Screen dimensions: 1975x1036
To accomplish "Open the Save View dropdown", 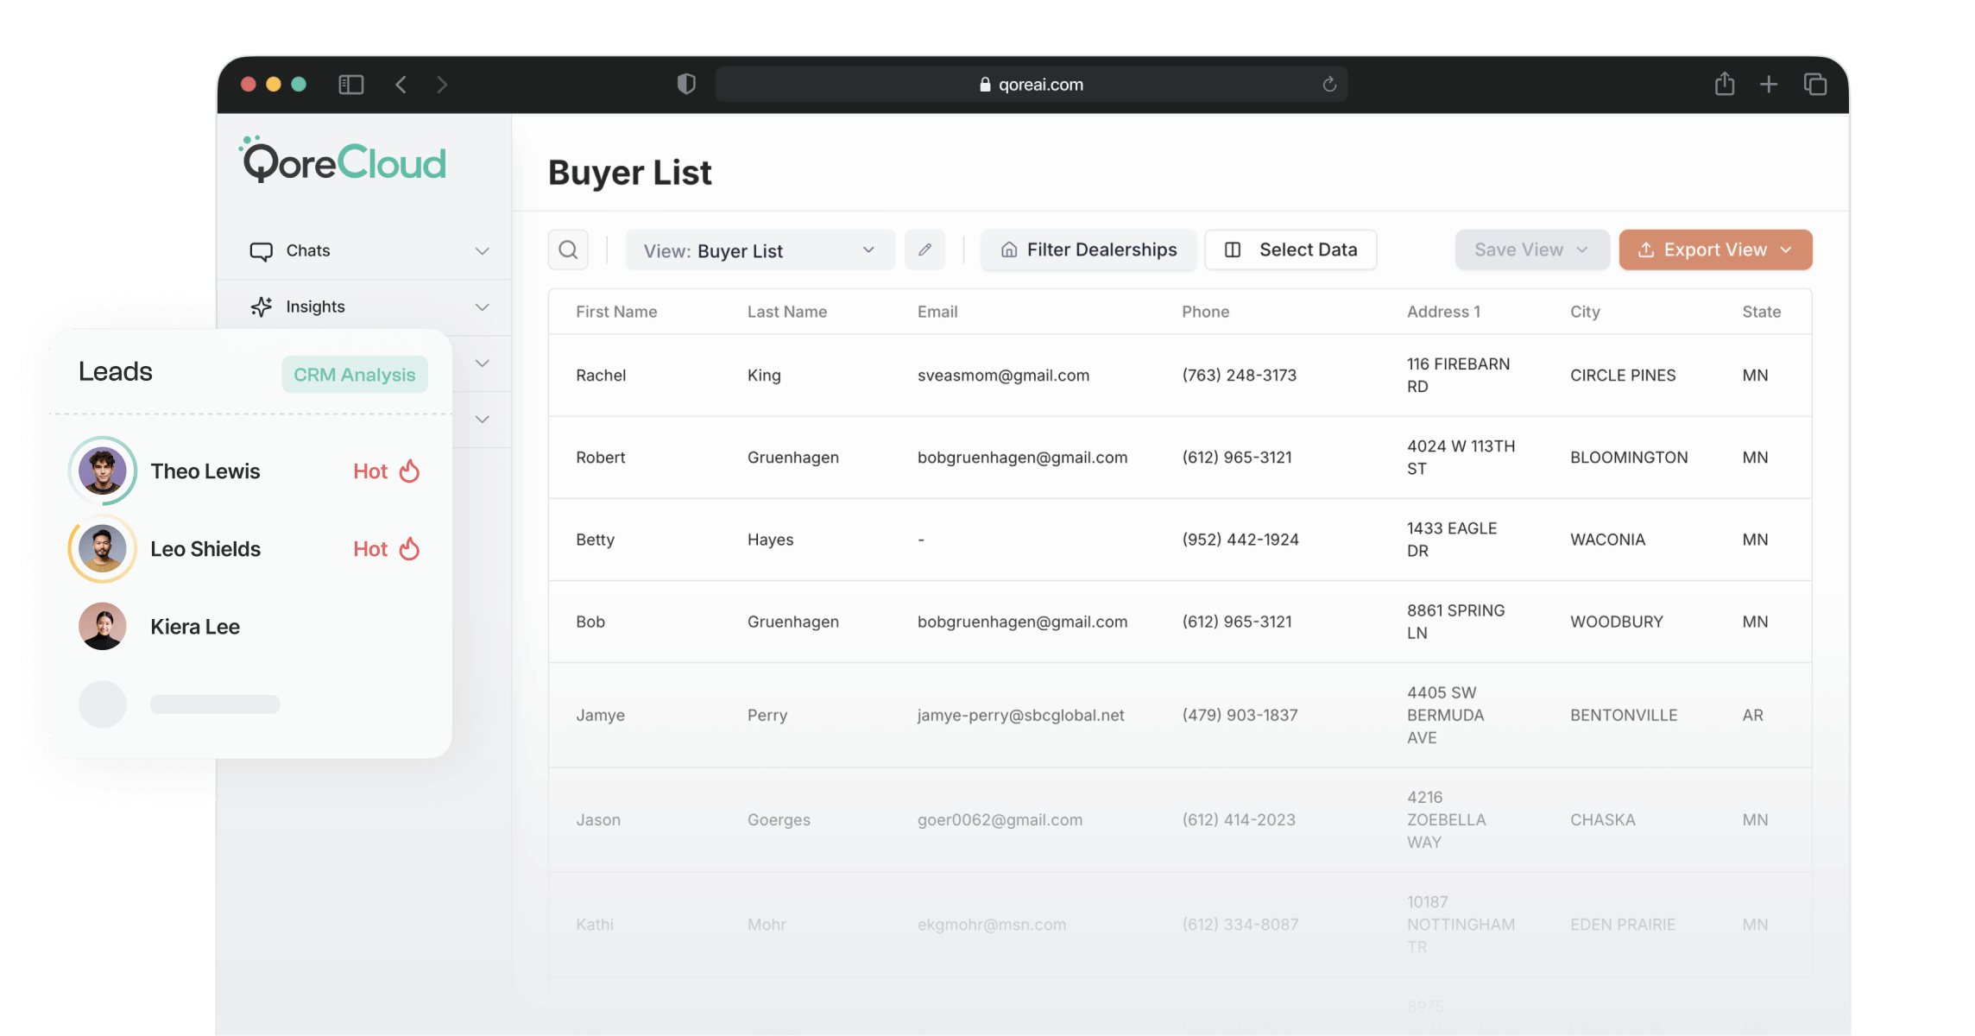I will click(1531, 250).
